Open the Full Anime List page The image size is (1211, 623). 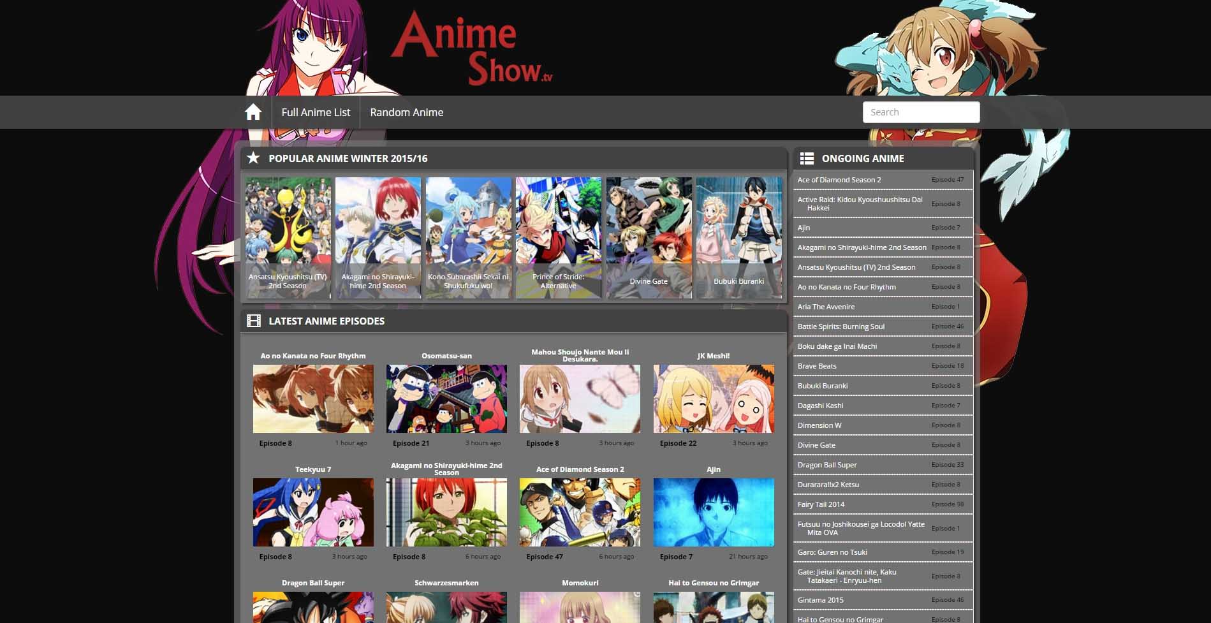[316, 112]
